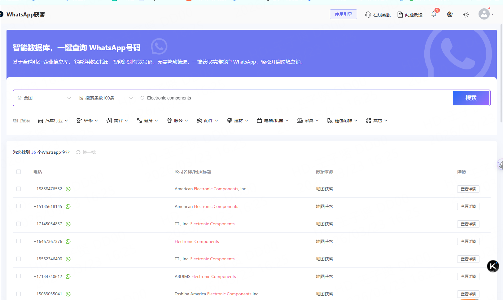
Task: Toggle the light/dark theme sun icon
Action: coord(466,15)
